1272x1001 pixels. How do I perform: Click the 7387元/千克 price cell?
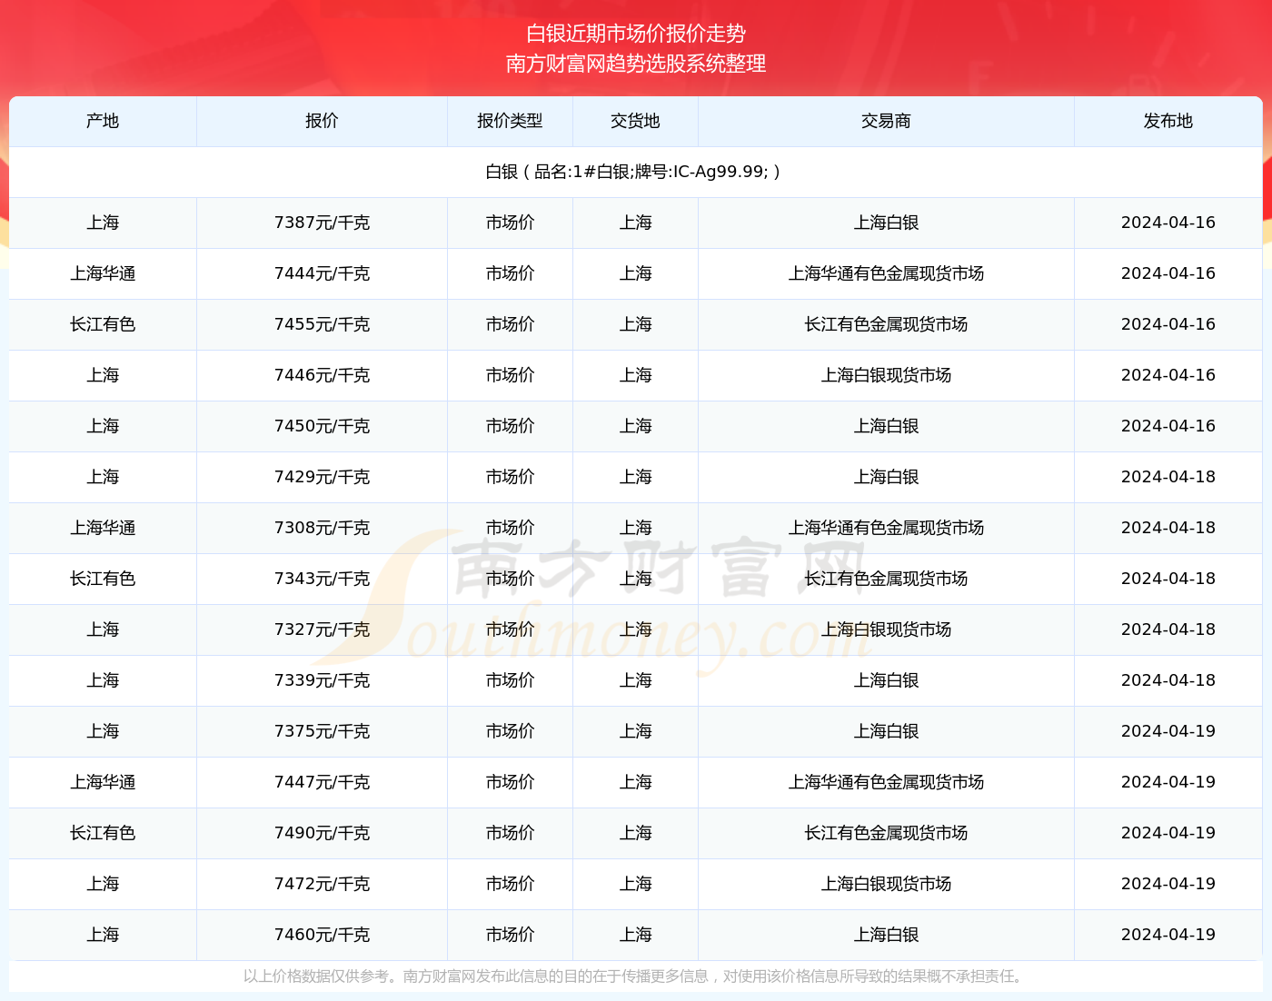[x=322, y=223]
